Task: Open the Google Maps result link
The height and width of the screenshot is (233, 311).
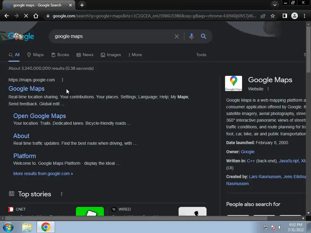Action: coord(26,89)
